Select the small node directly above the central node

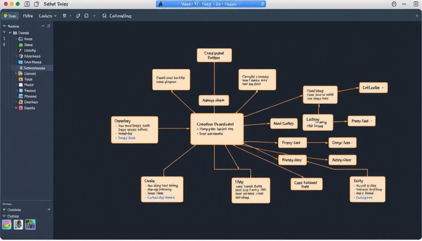[214, 100]
